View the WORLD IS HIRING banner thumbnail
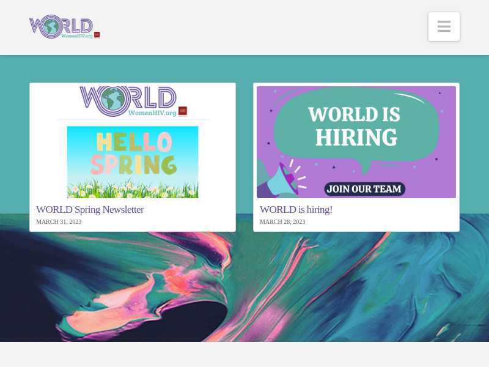This screenshot has height=367, width=489. (x=356, y=142)
